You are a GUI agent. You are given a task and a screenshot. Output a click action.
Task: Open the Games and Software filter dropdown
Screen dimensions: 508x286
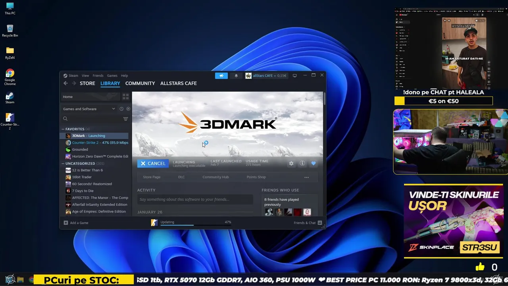(x=89, y=109)
